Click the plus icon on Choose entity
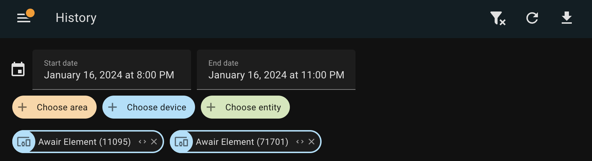The height and width of the screenshot is (161, 592). (x=211, y=107)
